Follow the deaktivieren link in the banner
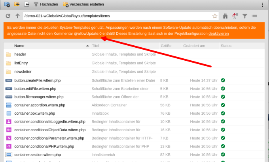Image resolution: width=269 pixels, height=162 pixels. click(218, 34)
